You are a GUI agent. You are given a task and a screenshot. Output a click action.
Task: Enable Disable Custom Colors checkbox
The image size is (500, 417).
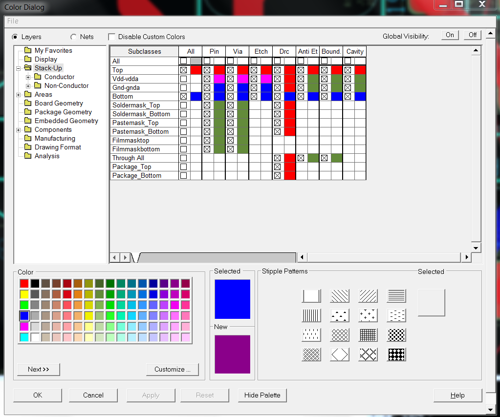coord(112,37)
